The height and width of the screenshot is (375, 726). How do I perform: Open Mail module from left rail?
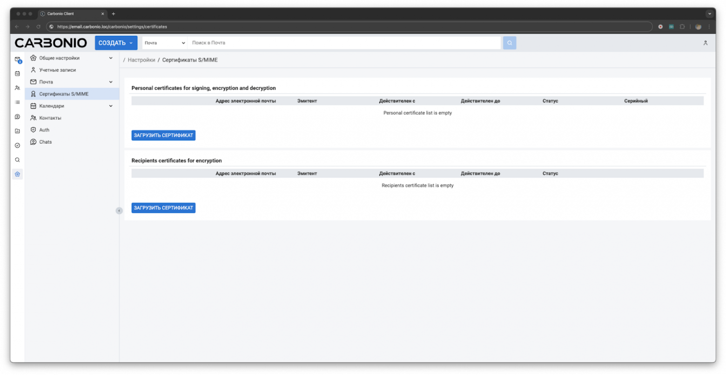click(17, 59)
